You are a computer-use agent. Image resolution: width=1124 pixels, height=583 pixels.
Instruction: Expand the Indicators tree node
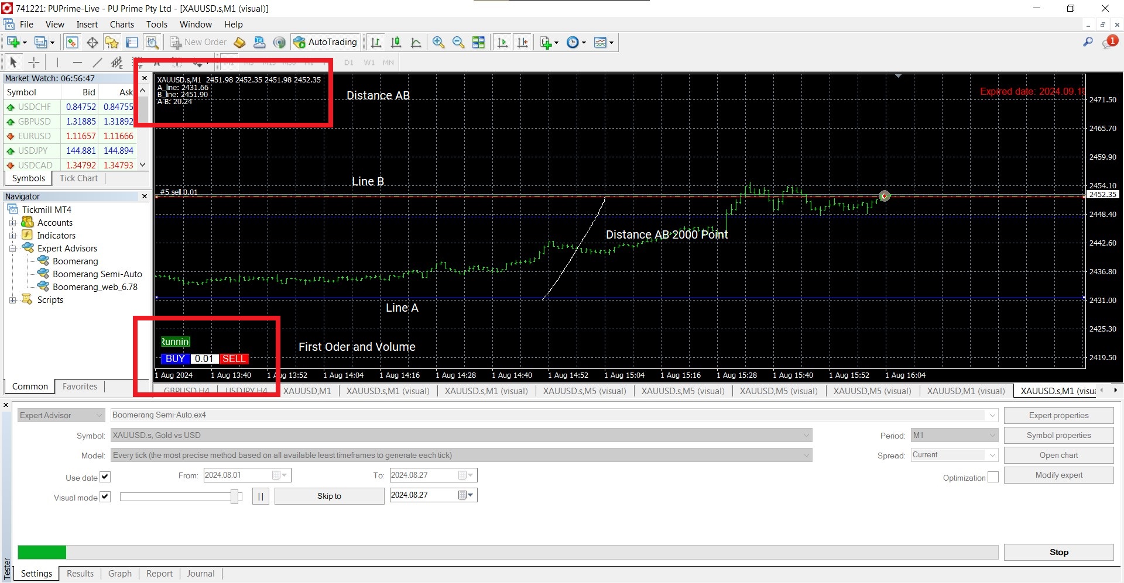pyautogui.click(x=12, y=236)
